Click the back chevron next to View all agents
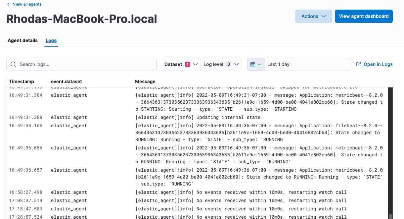Viewport: 404px width, 219px height. pyautogui.click(x=9, y=4)
